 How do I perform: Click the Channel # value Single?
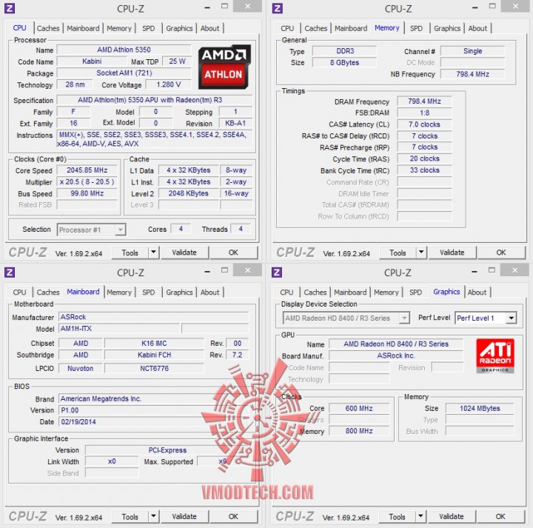pos(472,51)
